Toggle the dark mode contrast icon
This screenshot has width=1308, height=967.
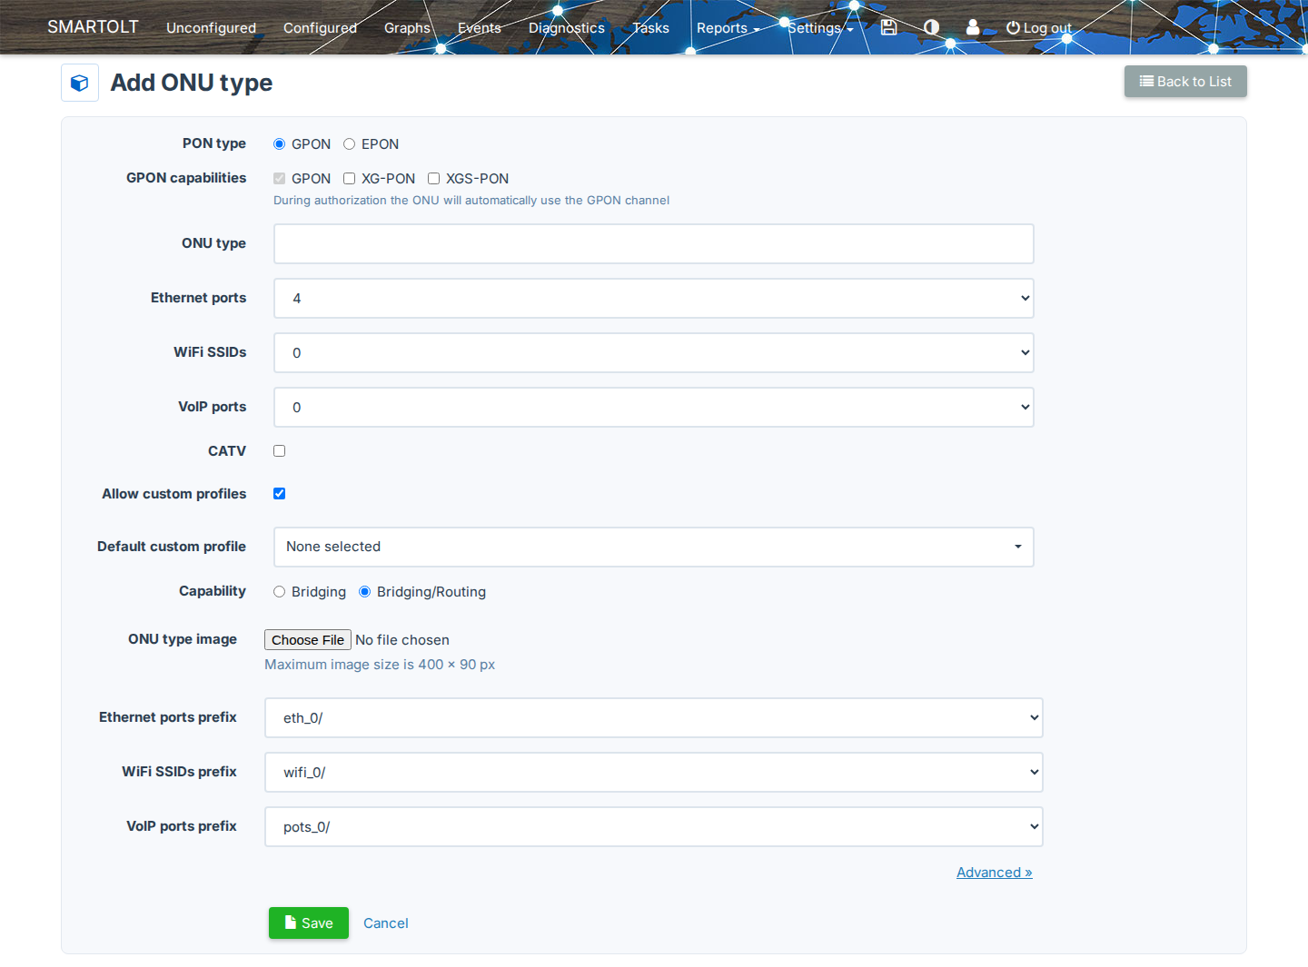pyautogui.click(x=931, y=27)
